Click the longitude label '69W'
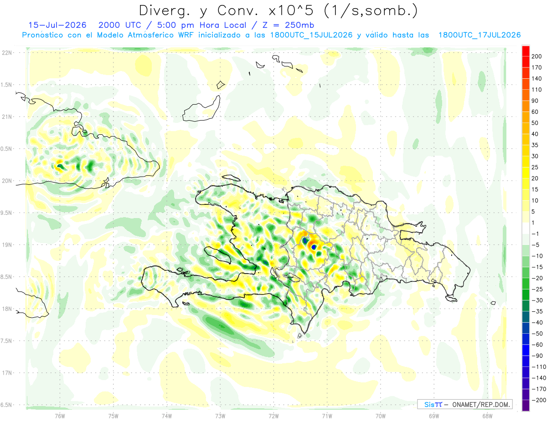Screen dimensions: 547x422 434,416
